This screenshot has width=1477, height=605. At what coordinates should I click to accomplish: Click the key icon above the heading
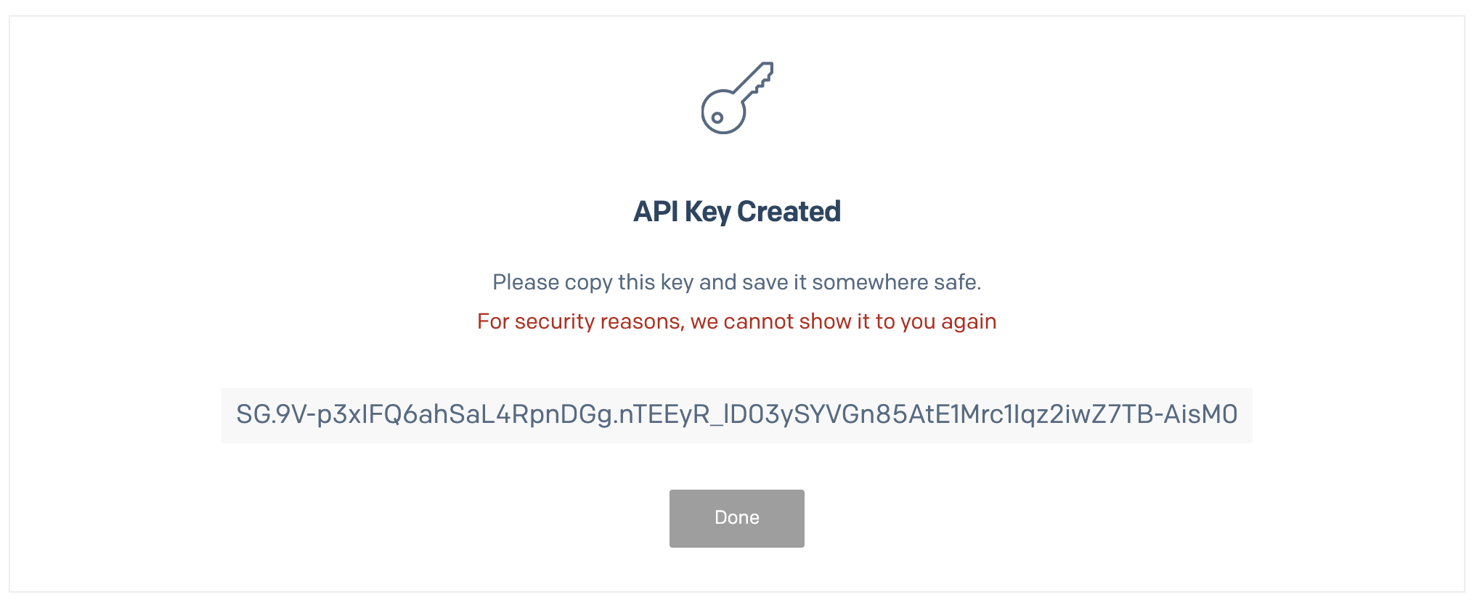pos(736,98)
